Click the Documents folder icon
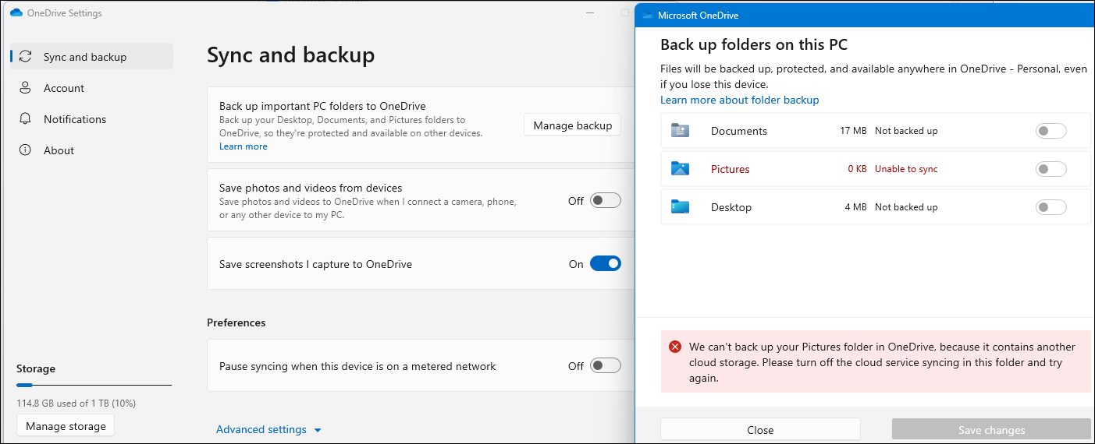This screenshot has width=1095, height=444. click(x=680, y=131)
